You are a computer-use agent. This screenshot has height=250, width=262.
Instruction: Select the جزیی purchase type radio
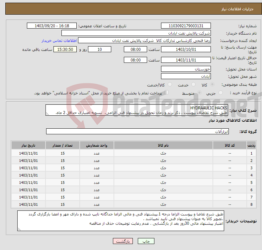point(220,92)
